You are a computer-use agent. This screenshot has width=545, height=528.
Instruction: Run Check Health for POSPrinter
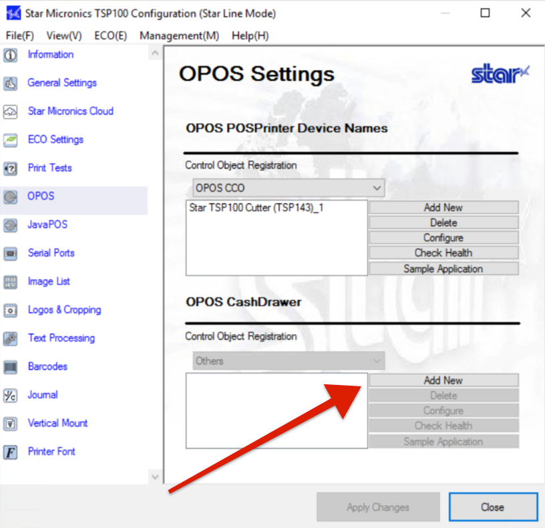[443, 253]
